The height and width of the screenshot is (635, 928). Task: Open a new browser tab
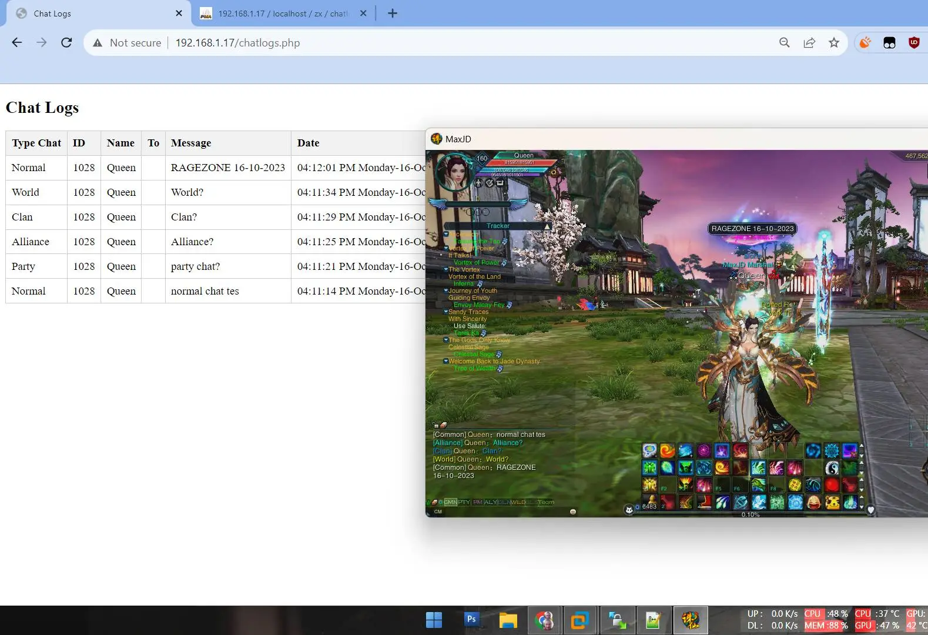(393, 13)
